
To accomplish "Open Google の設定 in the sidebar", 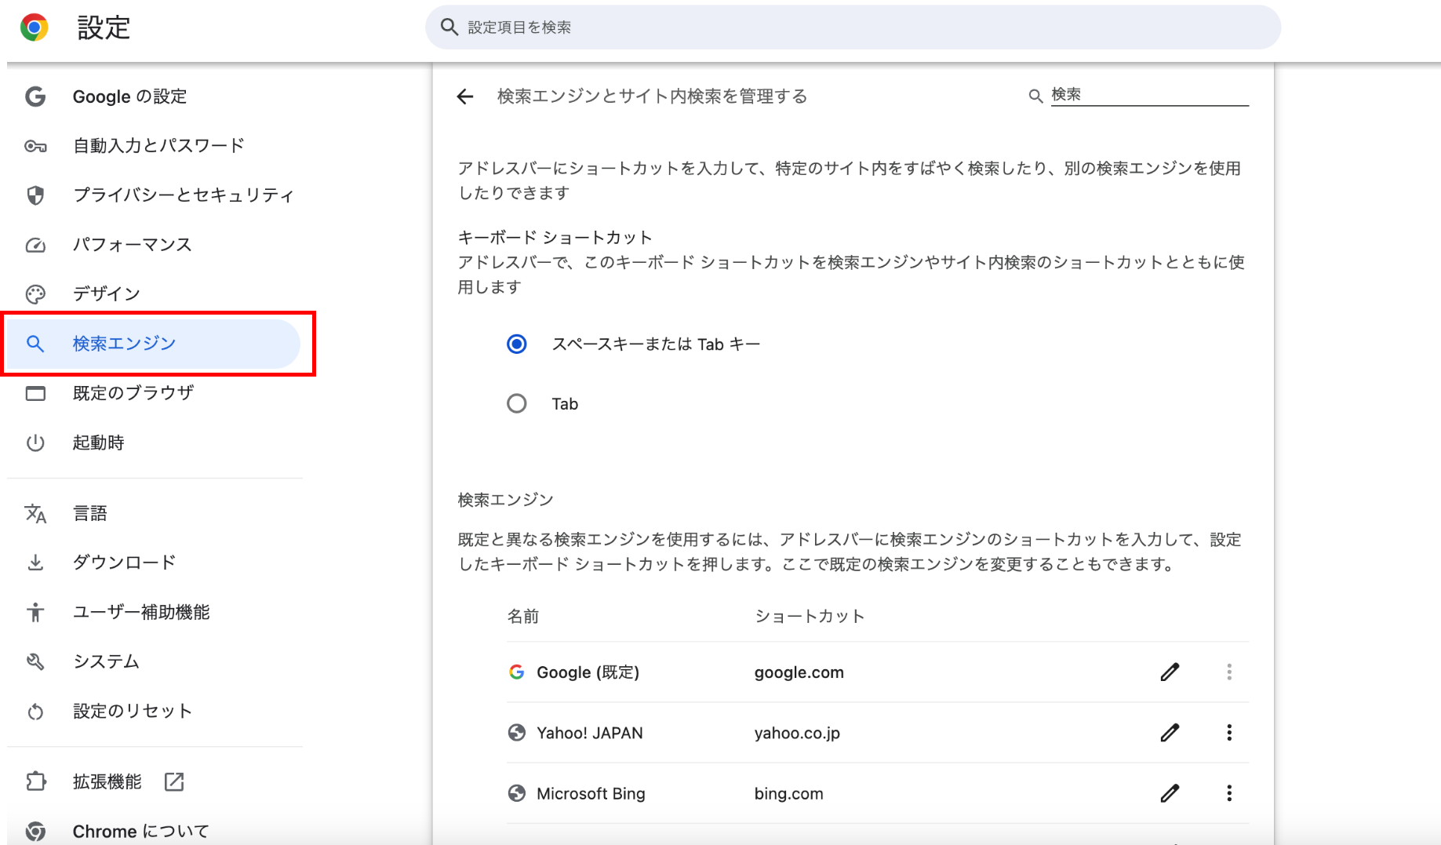I will point(129,97).
